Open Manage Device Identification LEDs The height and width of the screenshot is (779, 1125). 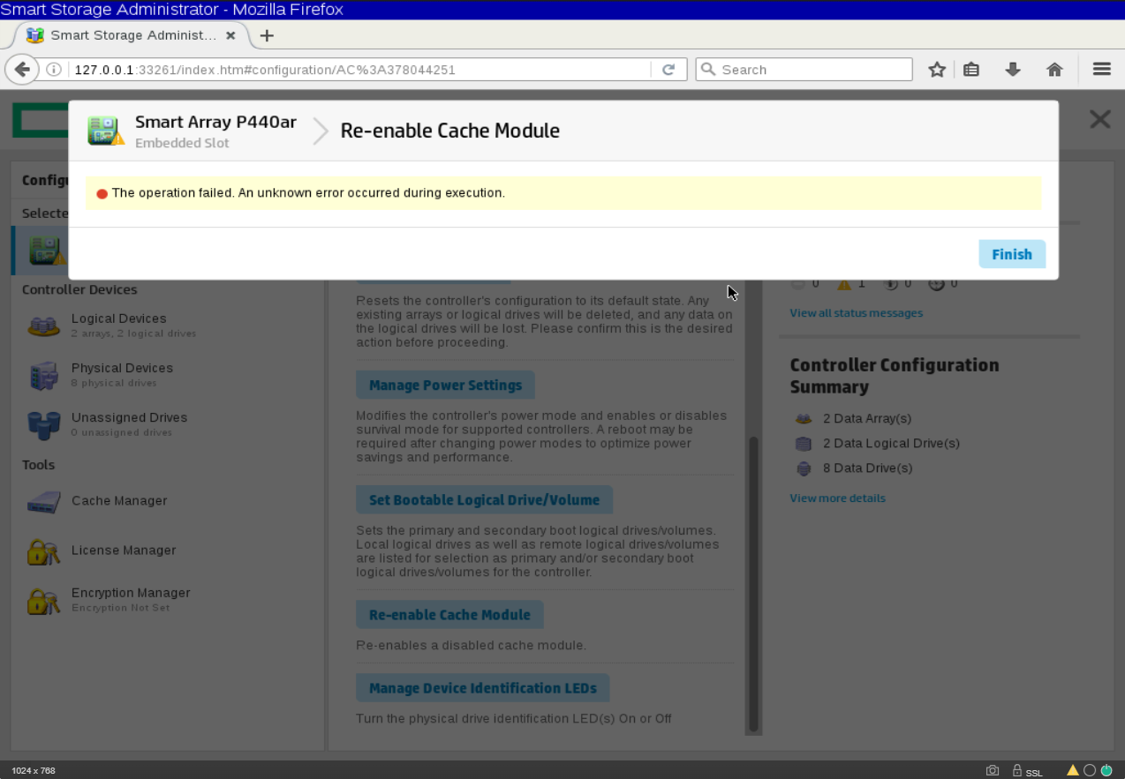(483, 688)
